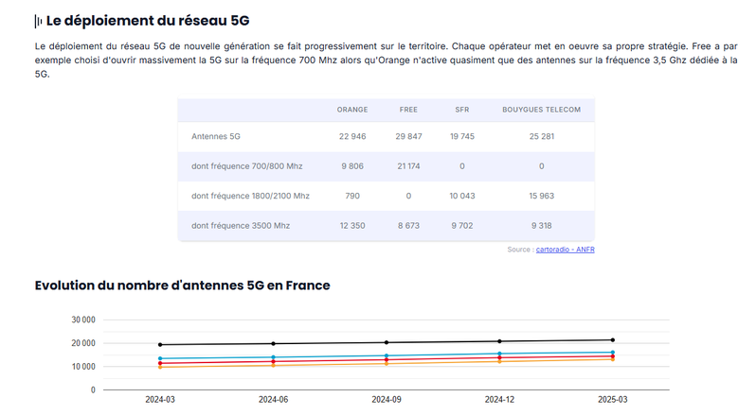756x415 pixels.
Task: Select the 'dont fréquence 700/800 Mhz' row label
Action: coord(247,166)
